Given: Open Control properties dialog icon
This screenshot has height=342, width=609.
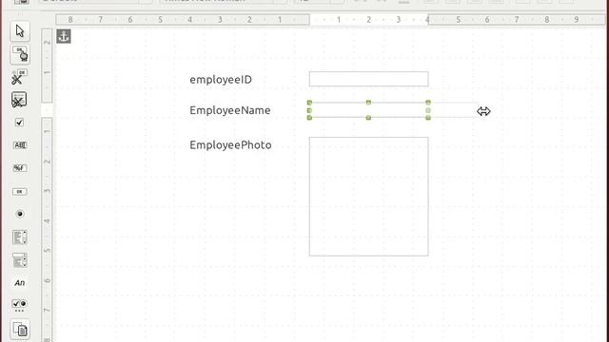Looking at the screenshot, I should point(20,77).
